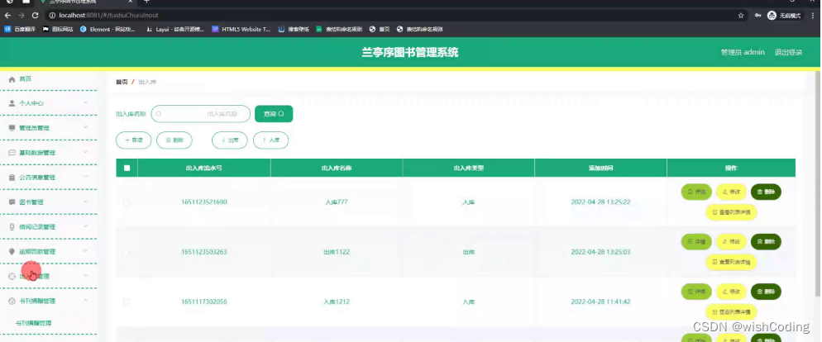Click 修改 for row 出库1122

tap(731, 242)
